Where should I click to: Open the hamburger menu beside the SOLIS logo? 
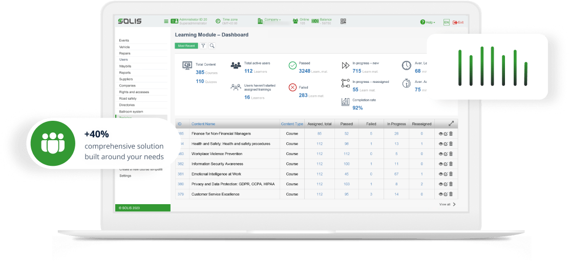[166, 21]
